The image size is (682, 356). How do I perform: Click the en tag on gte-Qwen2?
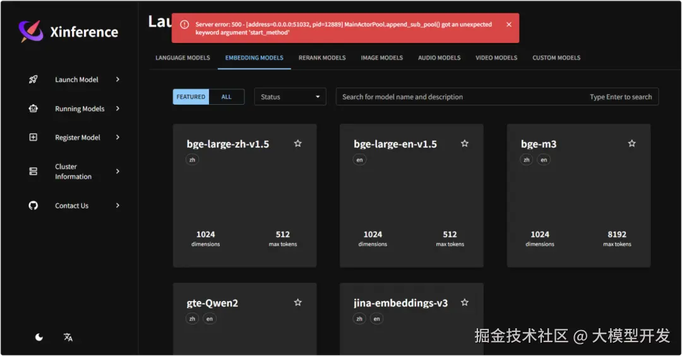[210, 319]
